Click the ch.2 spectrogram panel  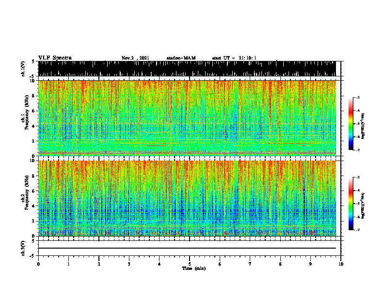click(187, 198)
